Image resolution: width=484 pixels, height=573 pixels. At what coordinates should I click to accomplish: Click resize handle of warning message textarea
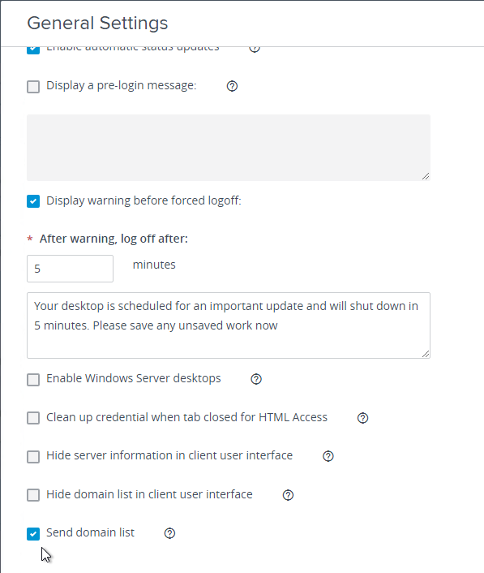point(426,354)
